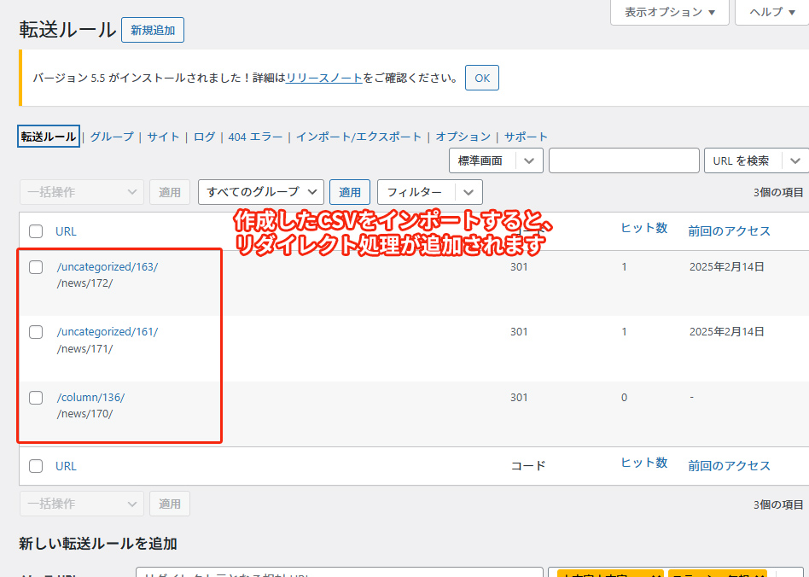Expand the すべてのグループ dropdown
This screenshot has width=809, height=577.
pos(261,192)
